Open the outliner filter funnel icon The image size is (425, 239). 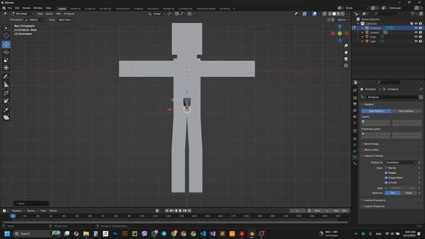pos(413,13)
